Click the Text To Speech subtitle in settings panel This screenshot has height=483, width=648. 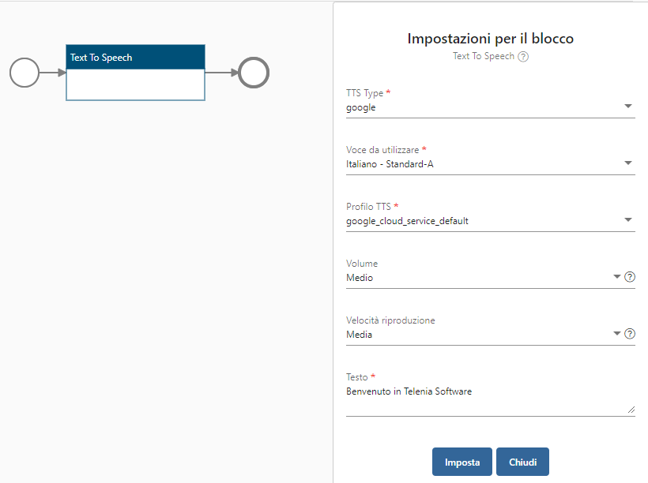pyautogui.click(x=484, y=56)
